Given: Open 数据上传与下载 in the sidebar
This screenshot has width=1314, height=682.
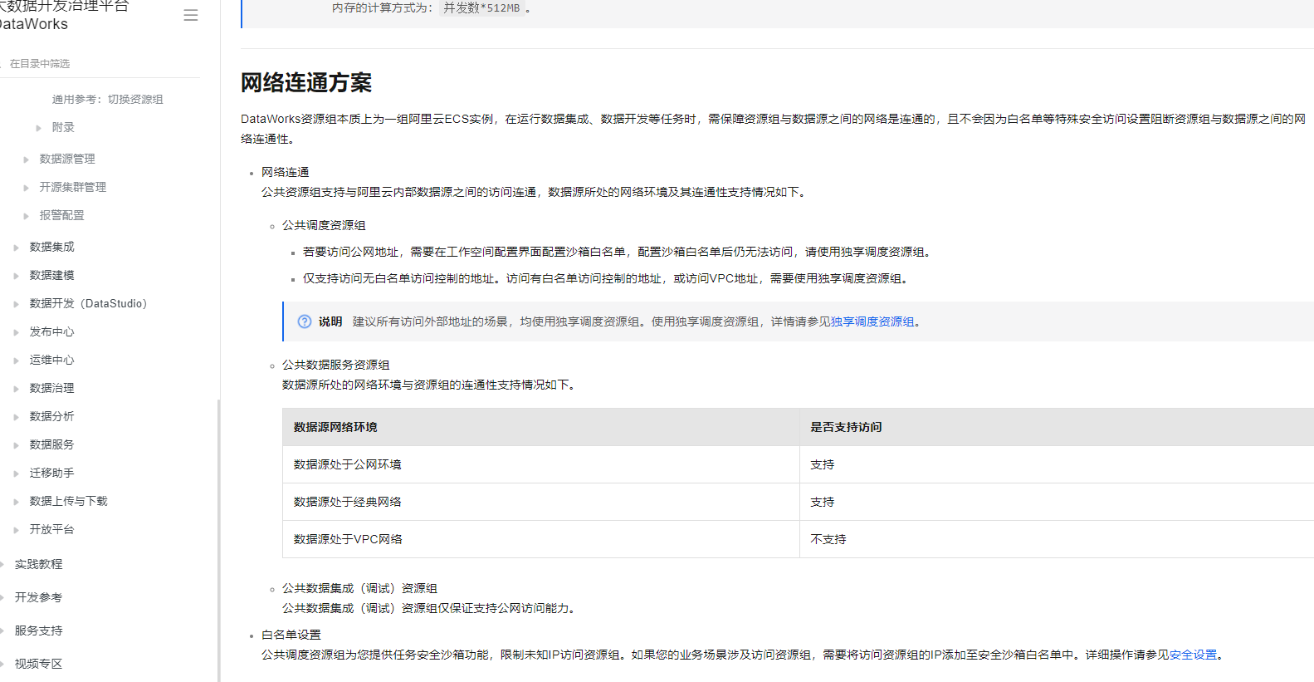Looking at the screenshot, I should (x=68, y=501).
